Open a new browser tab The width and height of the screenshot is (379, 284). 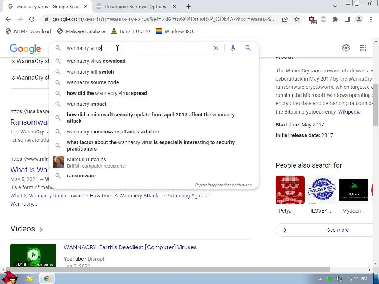tap(188, 7)
